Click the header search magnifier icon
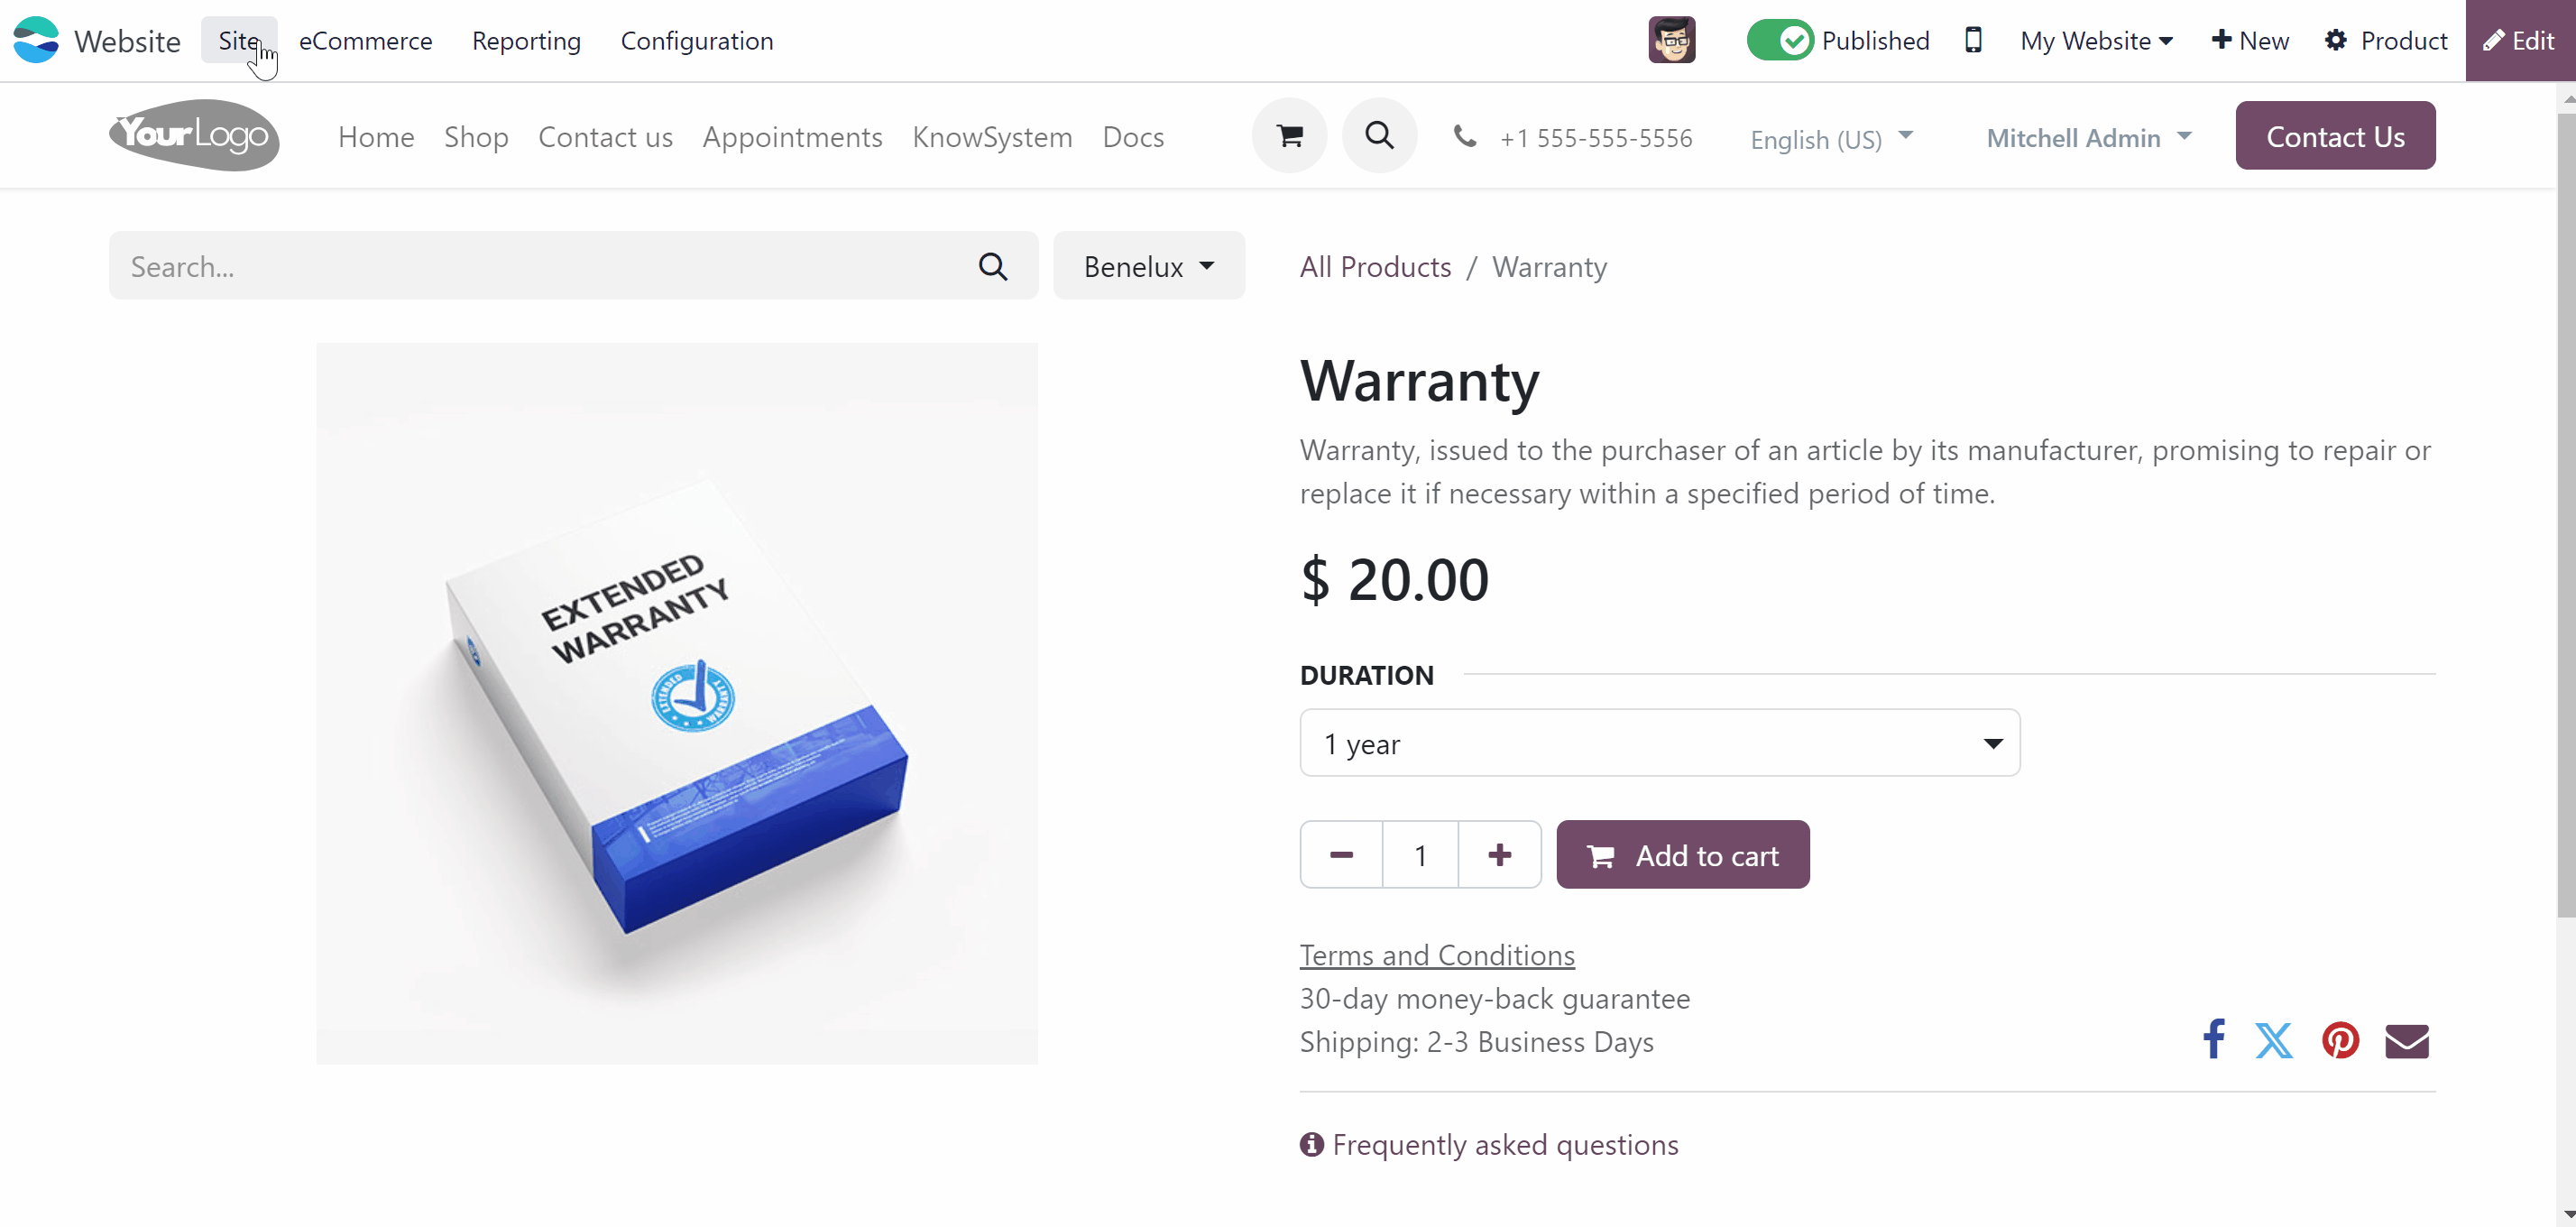Image resolution: width=2576 pixels, height=1227 pixels. (1379, 136)
